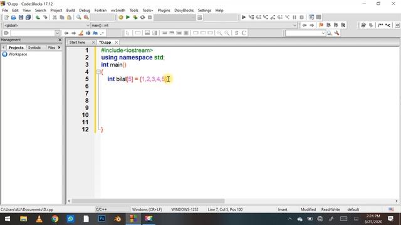Open Photoshop from the taskbar
401x225 pixels.
(102, 219)
